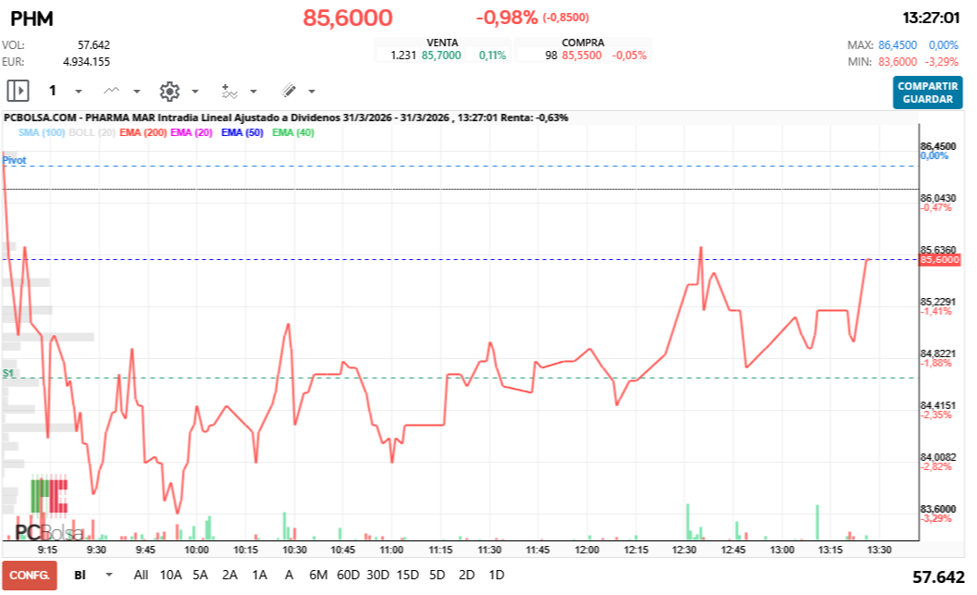Open the indicators tool icon
Viewport: 977px width, 595px height.
(x=229, y=92)
